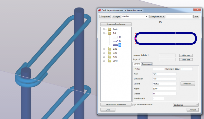The height and width of the screenshot is (119, 204).
Task: Click Sélectionner une section button
Action: pos(116,105)
